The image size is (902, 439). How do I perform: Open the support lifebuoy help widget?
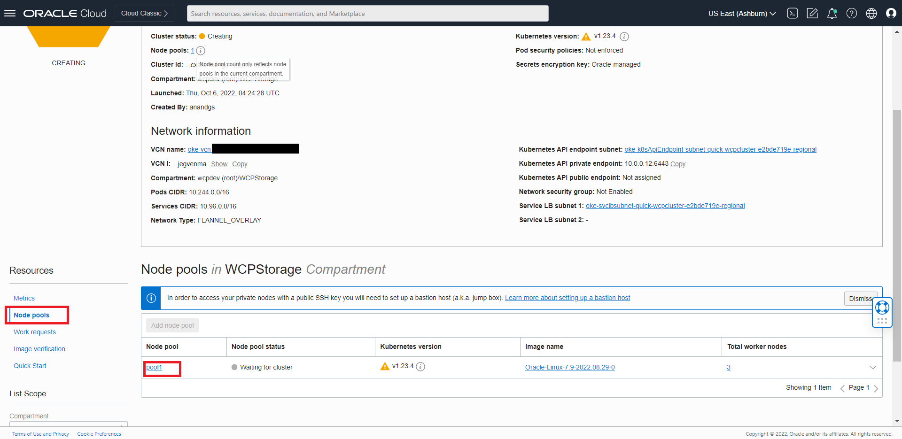tap(882, 308)
